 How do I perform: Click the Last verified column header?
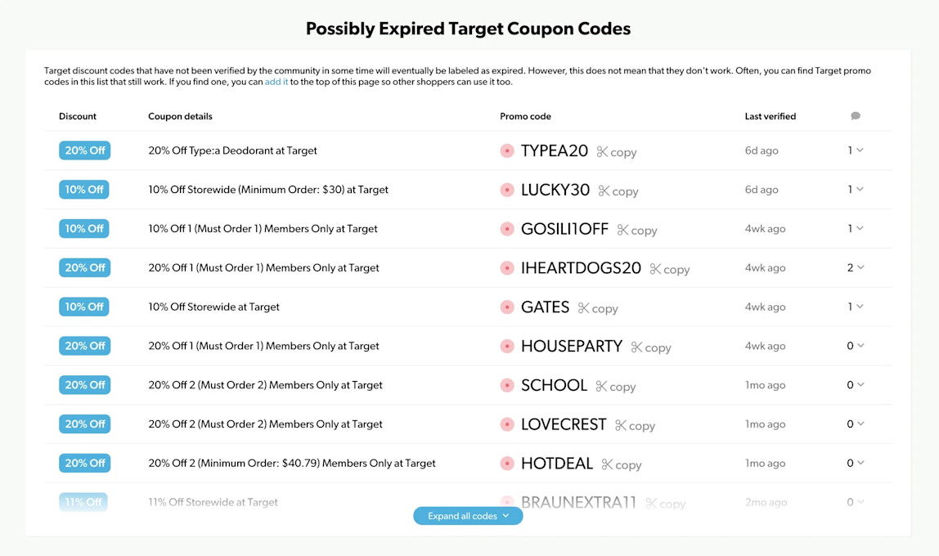click(771, 116)
